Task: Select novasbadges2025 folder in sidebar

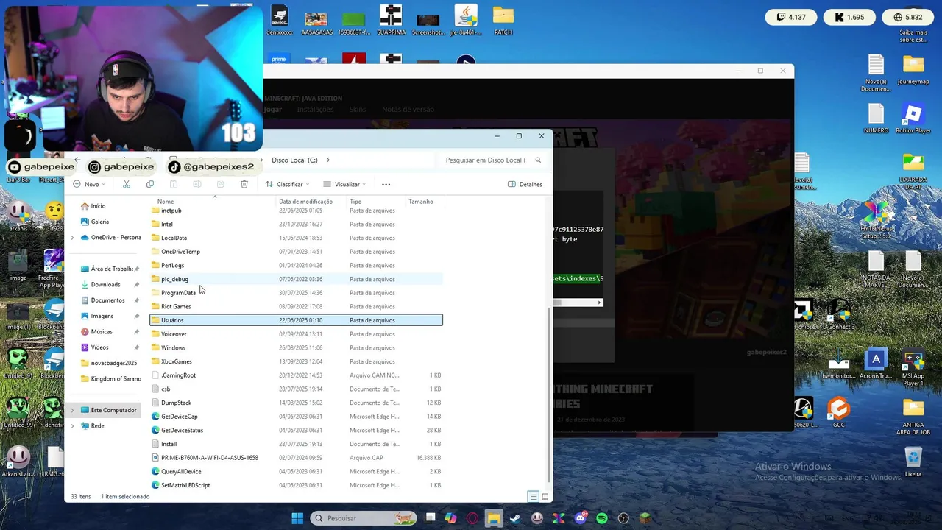Action: [113, 363]
